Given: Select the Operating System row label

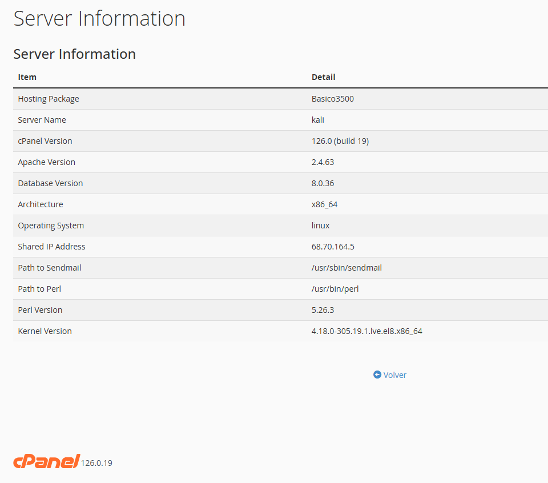Looking at the screenshot, I should click(x=51, y=226).
